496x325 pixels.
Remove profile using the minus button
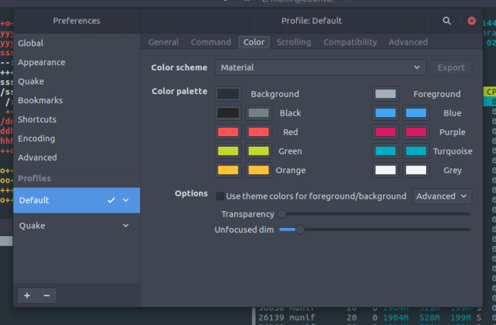[x=46, y=295]
